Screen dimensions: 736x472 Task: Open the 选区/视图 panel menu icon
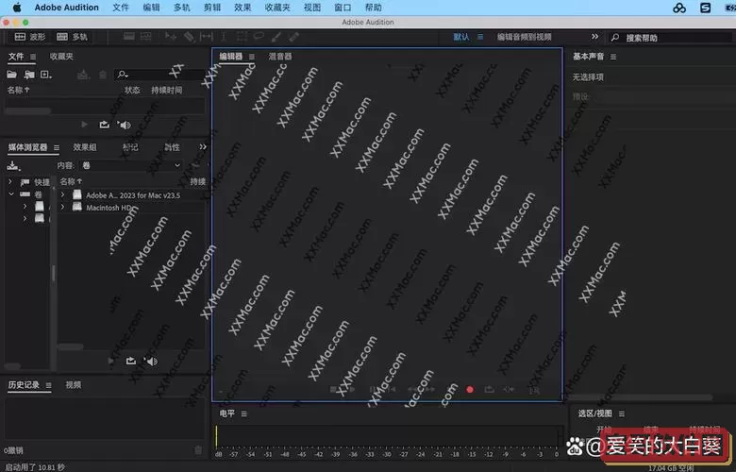click(622, 413)
